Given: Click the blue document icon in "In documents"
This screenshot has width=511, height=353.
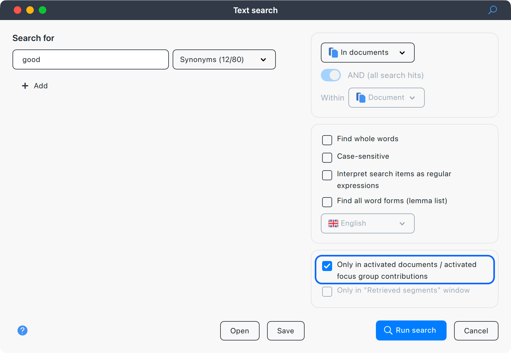Looking at the screenshot, I should pyautogui.click(x=333, y=52).
